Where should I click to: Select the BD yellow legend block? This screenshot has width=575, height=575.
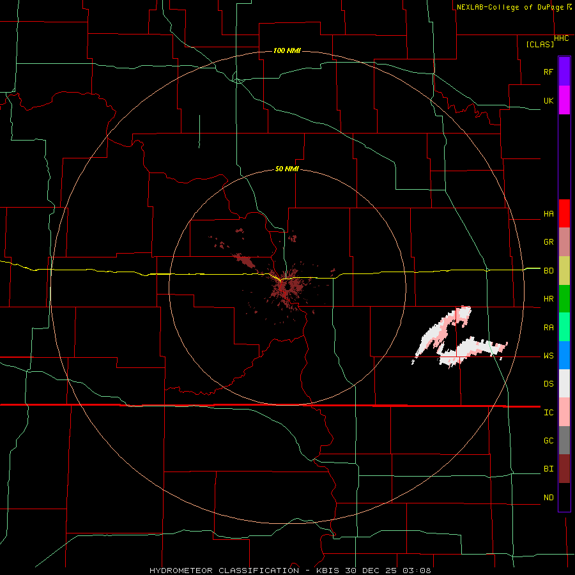[x=564, y=271]
